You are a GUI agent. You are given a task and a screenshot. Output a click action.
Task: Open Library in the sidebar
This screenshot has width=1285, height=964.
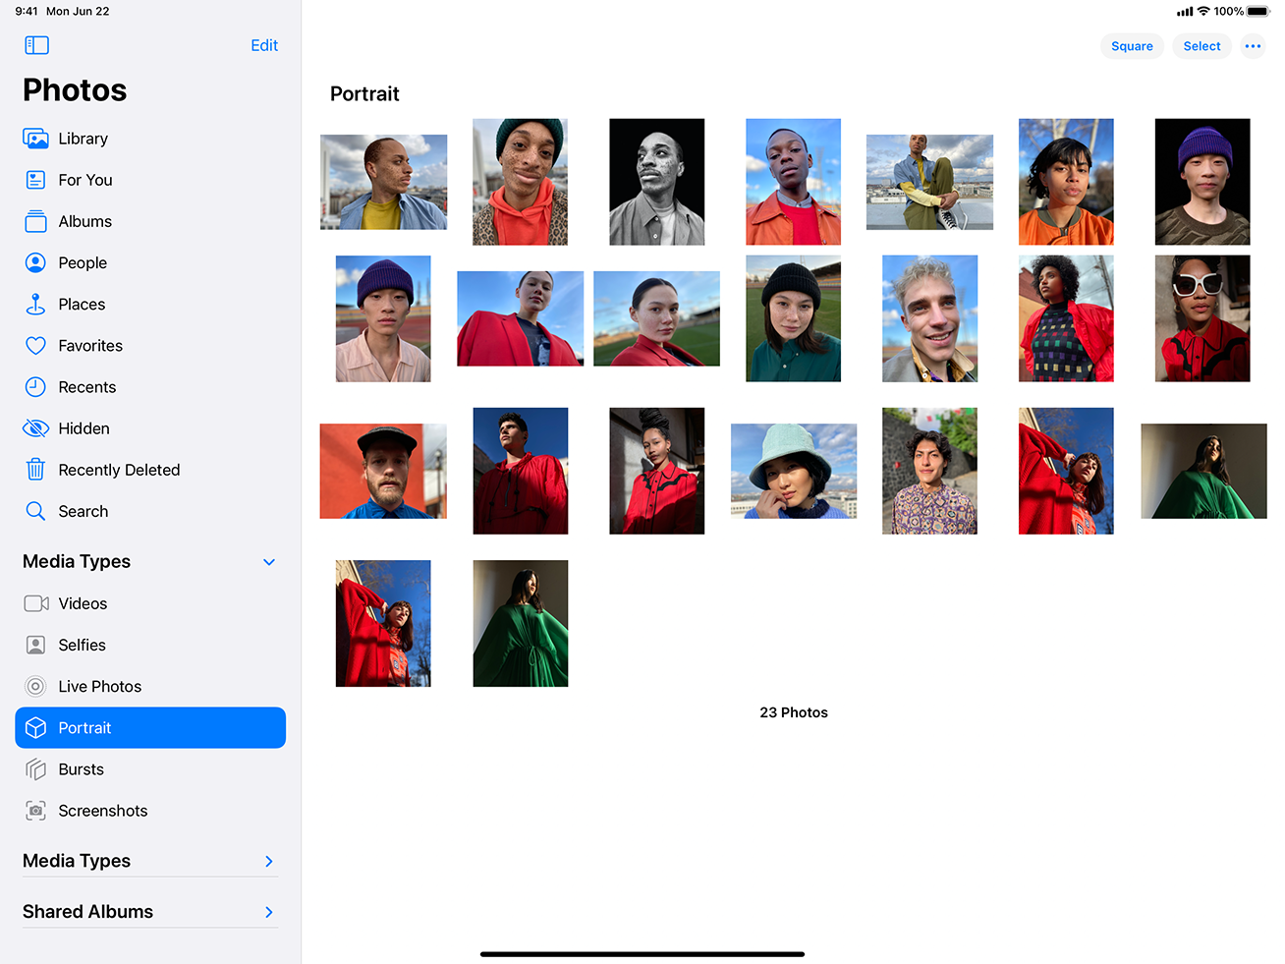[150, 139]
